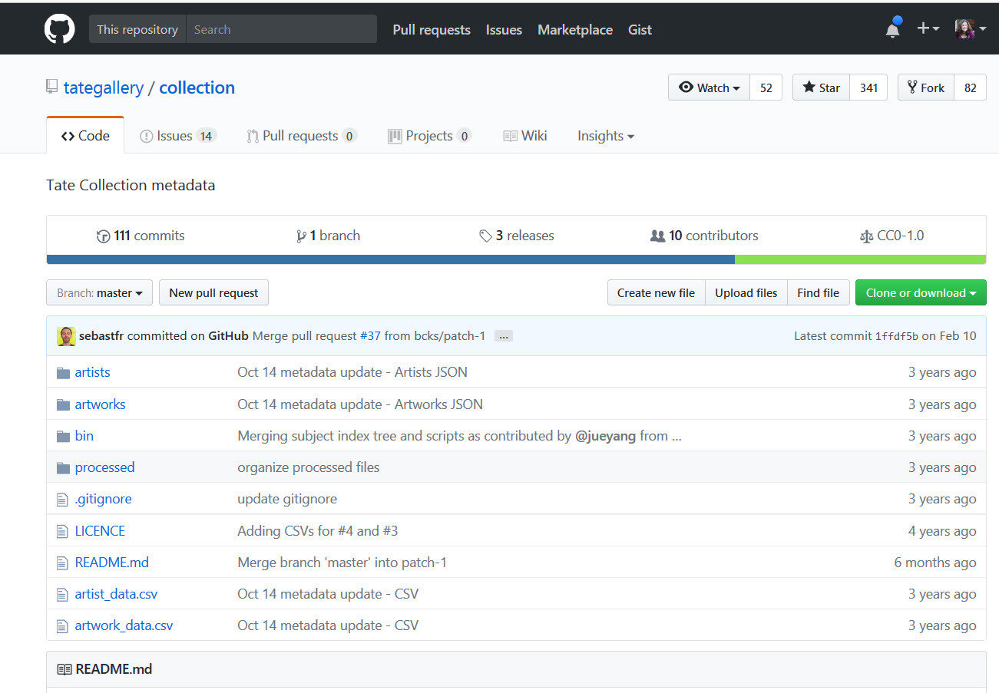The image size is (999, 693).
Task: Open Pull requests in top navigation
Action: pyautogui.click(x=432, y=30)
